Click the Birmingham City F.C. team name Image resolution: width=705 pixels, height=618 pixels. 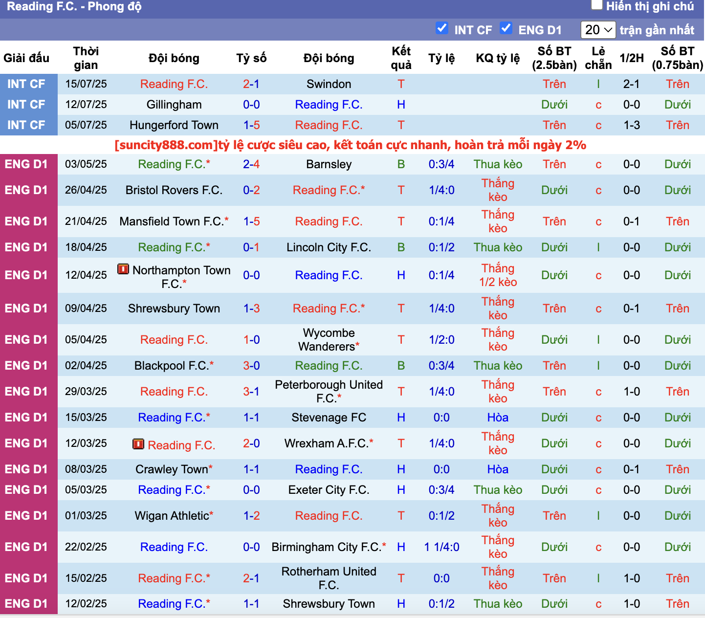pos(327,547)
